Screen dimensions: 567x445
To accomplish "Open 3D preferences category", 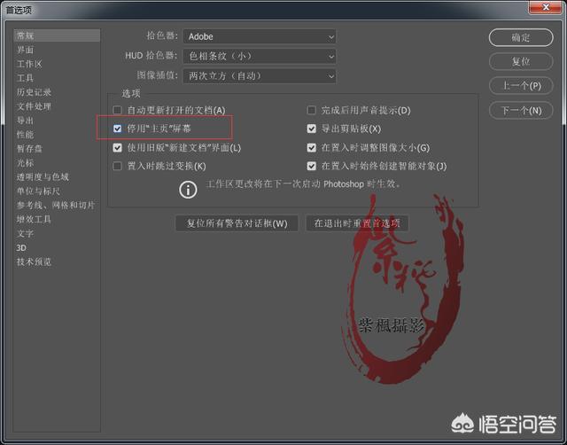I will (21, 247).
